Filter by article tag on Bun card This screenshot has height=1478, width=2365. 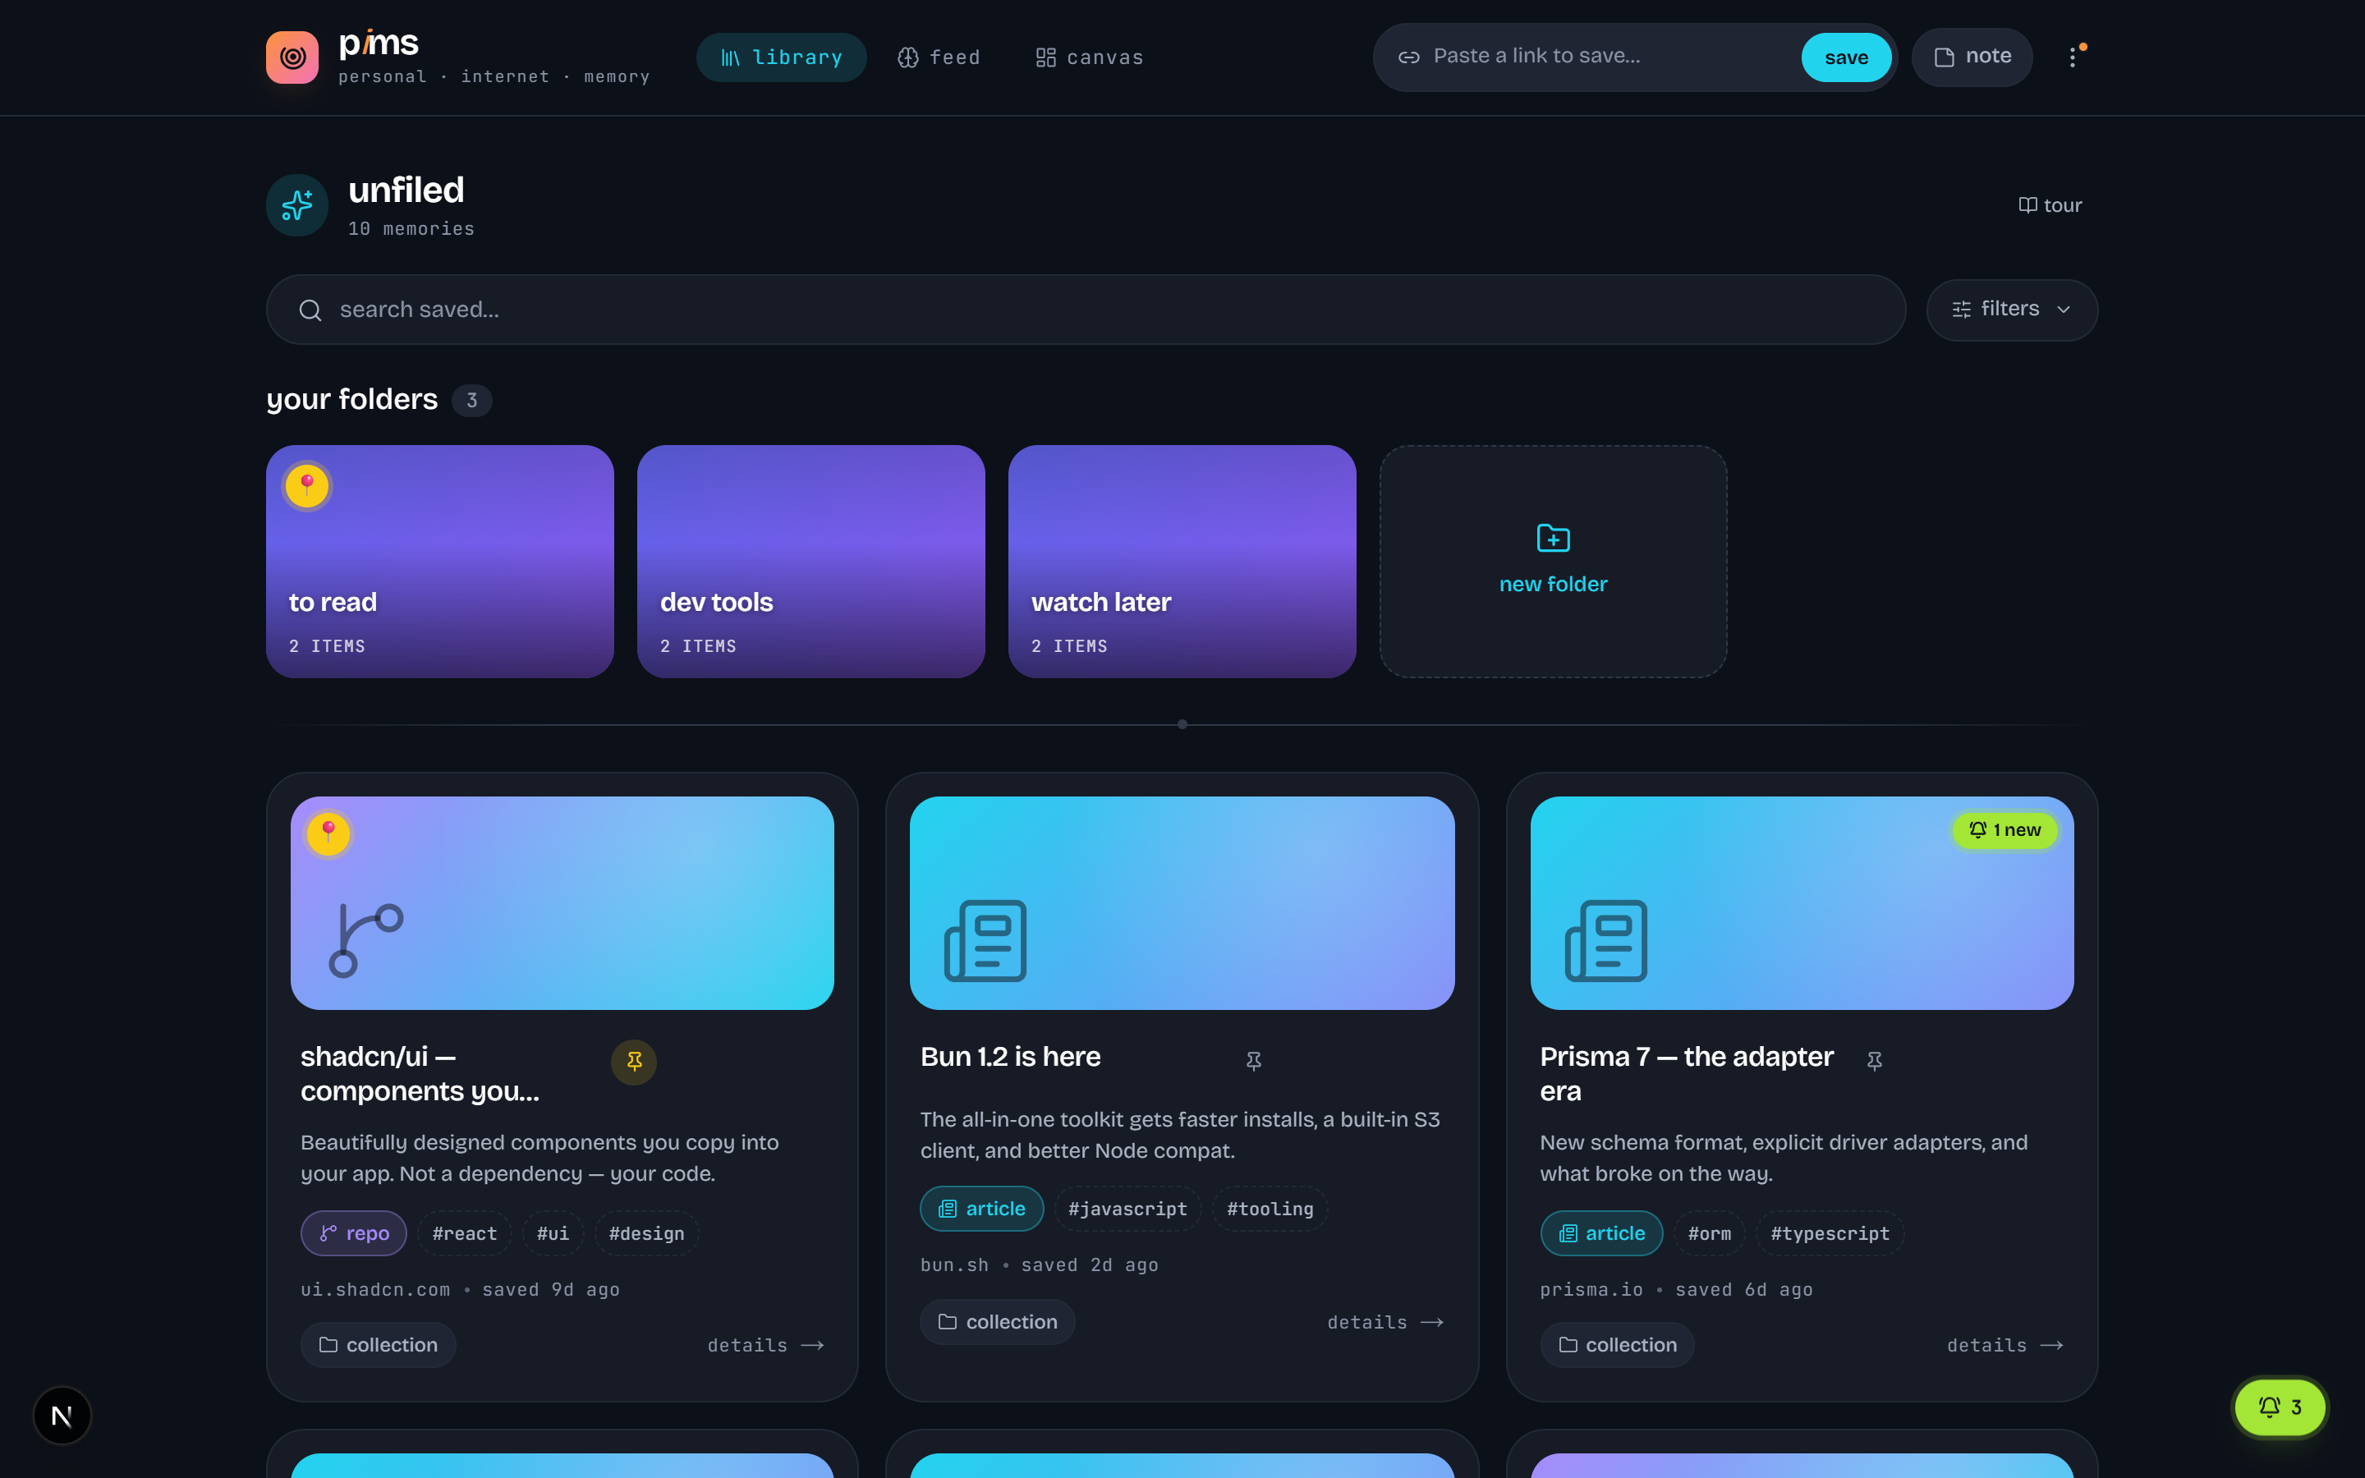[x=982, y=1209]
